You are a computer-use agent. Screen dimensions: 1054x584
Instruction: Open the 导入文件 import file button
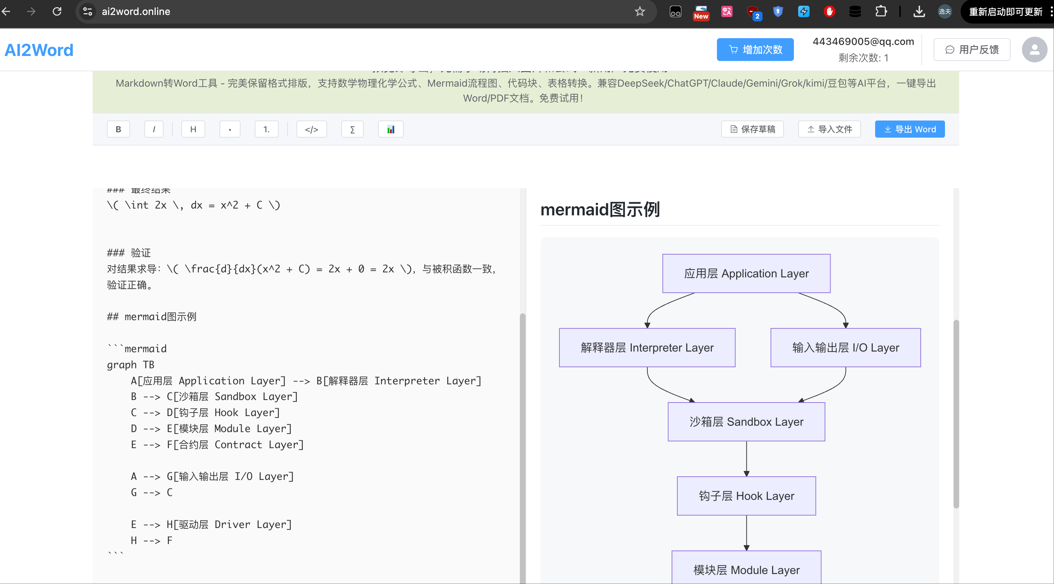(x=830, y=129)
